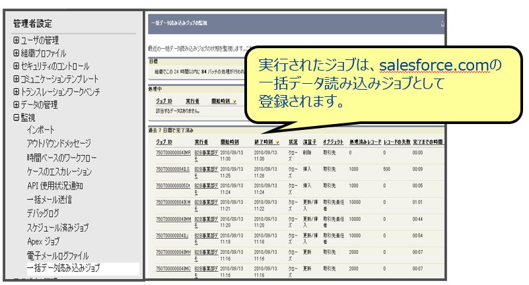Open the 組織プロファイル section label
529x285 pixels.
pos(44,53)
